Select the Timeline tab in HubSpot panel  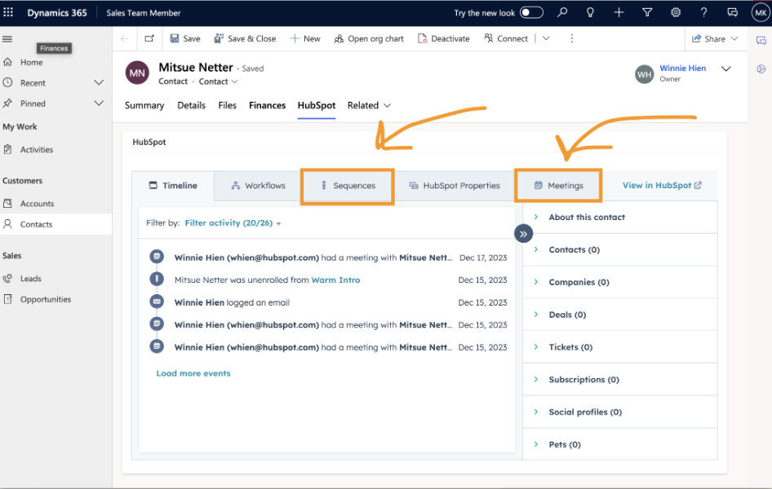(173, 185)
